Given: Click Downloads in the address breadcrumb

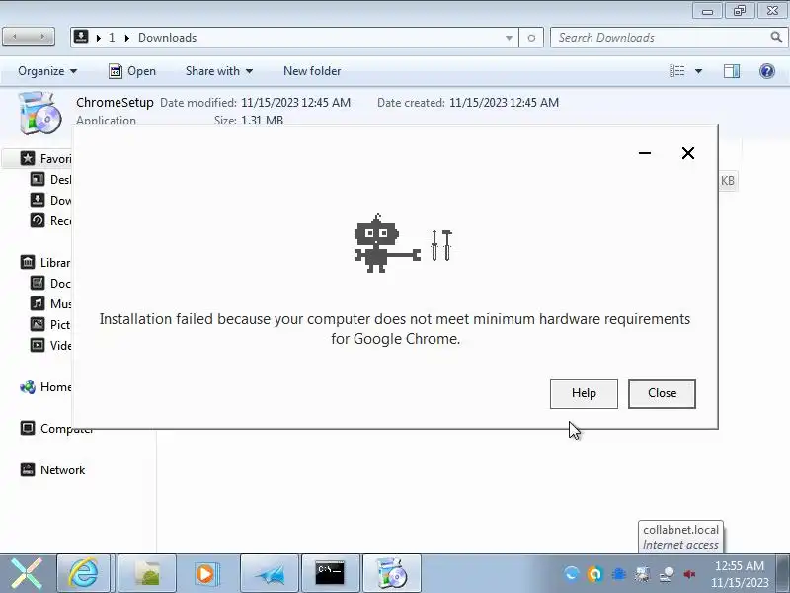Looking at the screenshot, I should [x=167, y=38].
